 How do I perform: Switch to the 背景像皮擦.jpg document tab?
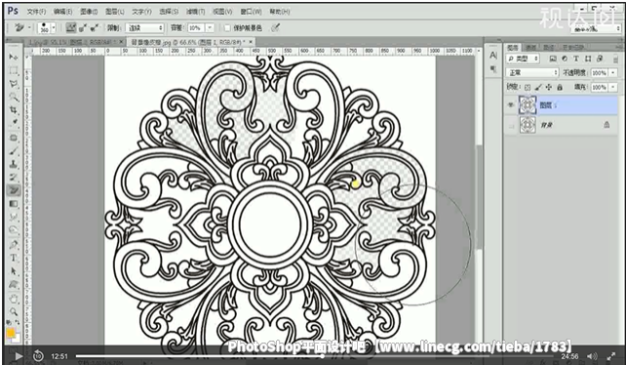pyautogui.click(x=189, y=42)
